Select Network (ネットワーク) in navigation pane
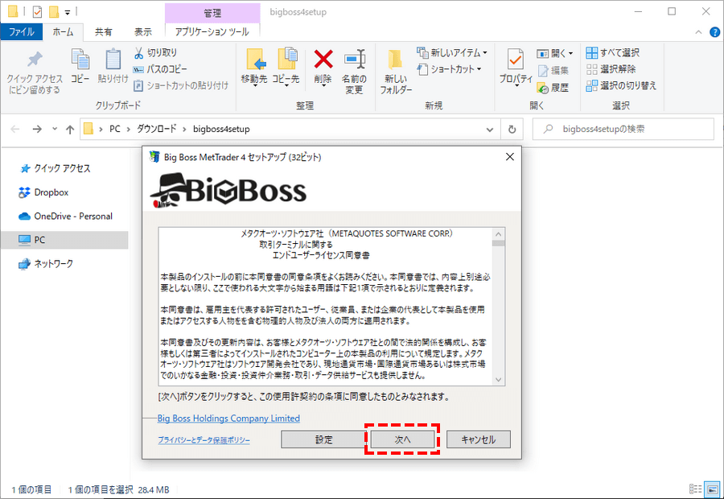The height and width of the screenshot is (499, 724). (x=45, y=264)
